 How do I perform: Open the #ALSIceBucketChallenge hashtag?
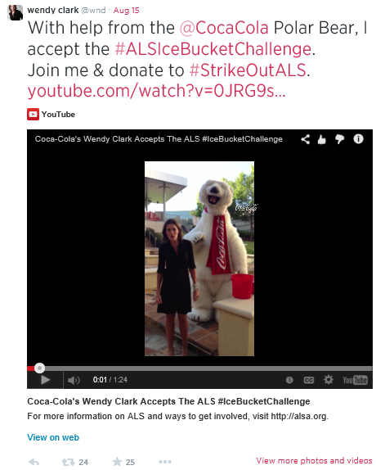213,49
